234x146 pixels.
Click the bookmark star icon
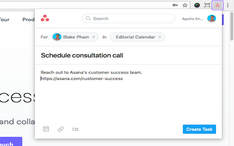click(x=185, y=5)
